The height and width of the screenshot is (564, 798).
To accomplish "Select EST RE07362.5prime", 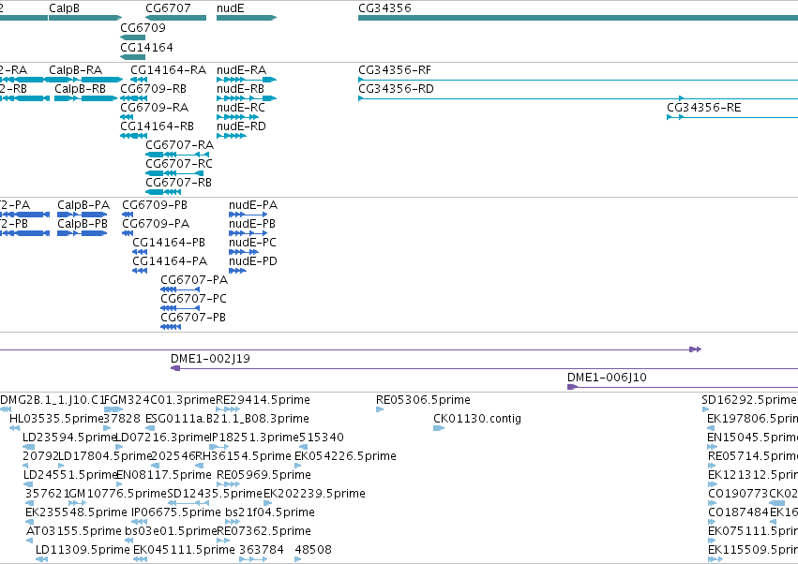I will (x=223, y=542).
